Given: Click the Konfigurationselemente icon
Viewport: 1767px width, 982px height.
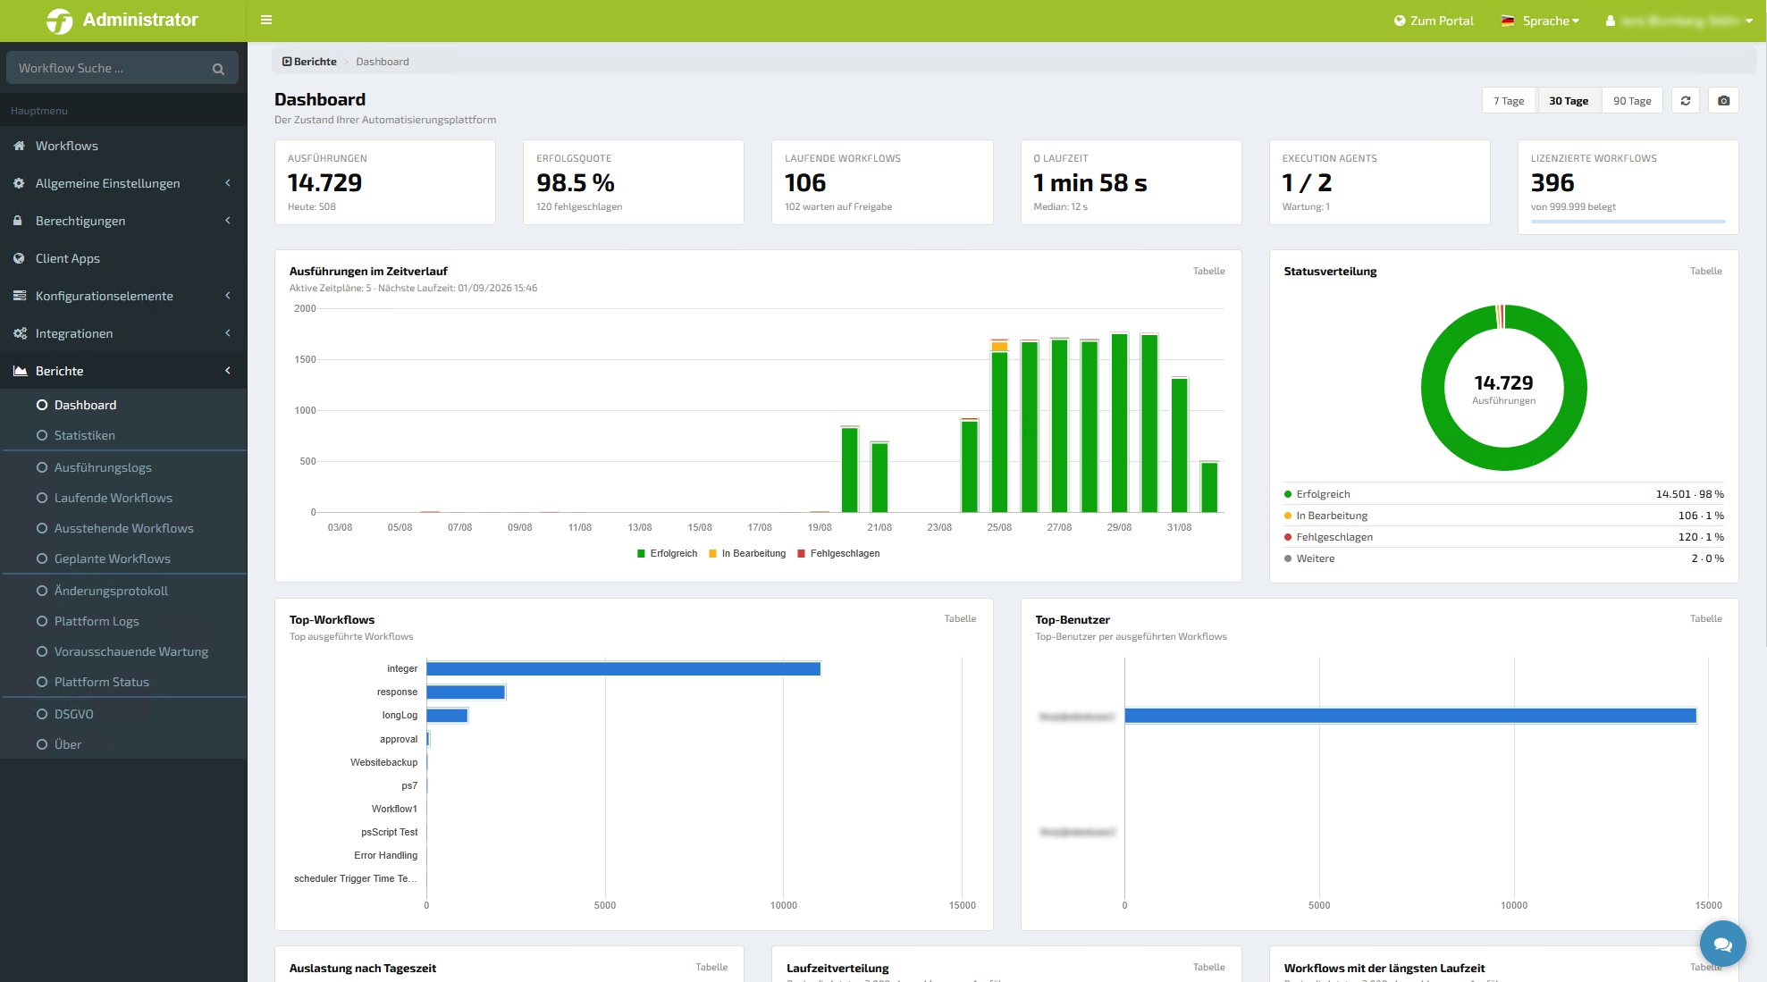Looking at the screenshot, I should [x=20, y=296].
